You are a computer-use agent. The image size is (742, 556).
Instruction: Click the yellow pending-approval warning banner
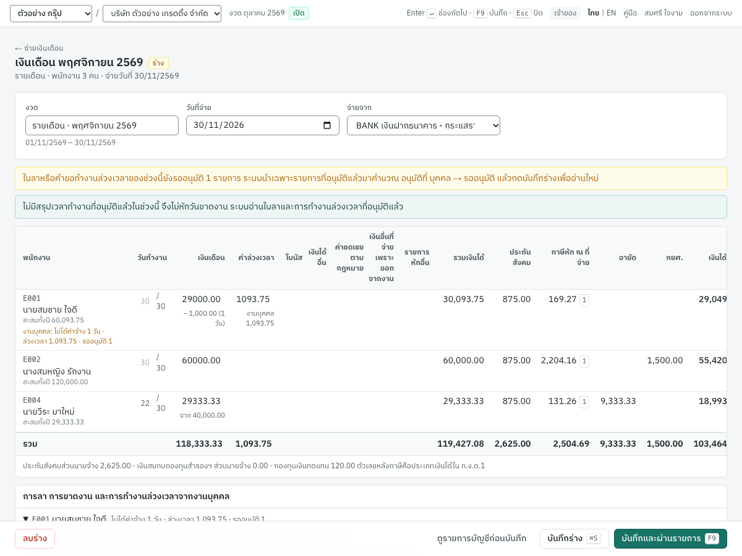point(371,179)
